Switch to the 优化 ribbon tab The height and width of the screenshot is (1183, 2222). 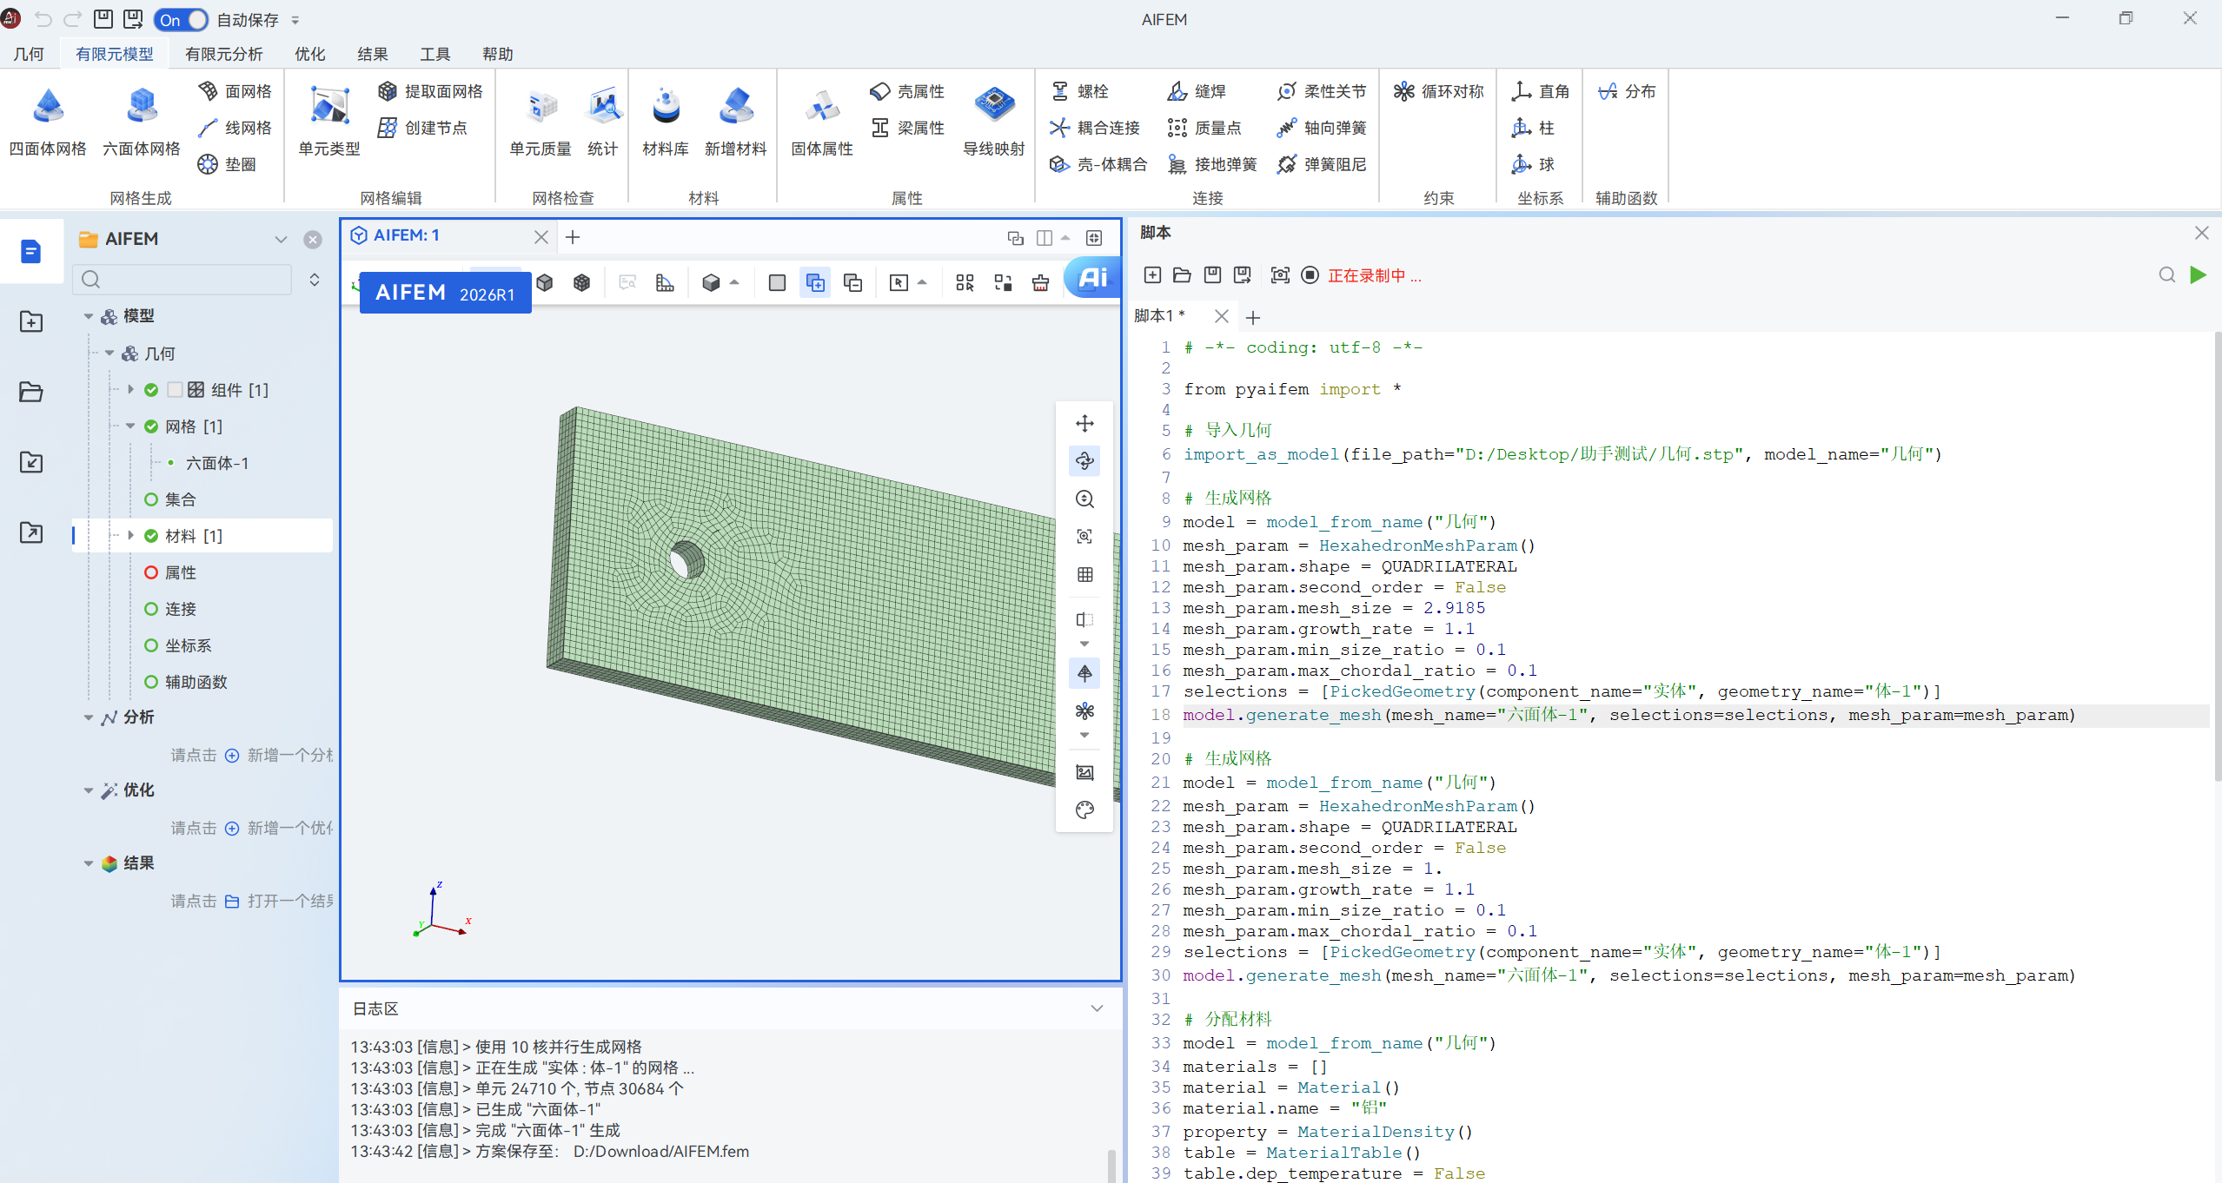click(x=310, y=54)
